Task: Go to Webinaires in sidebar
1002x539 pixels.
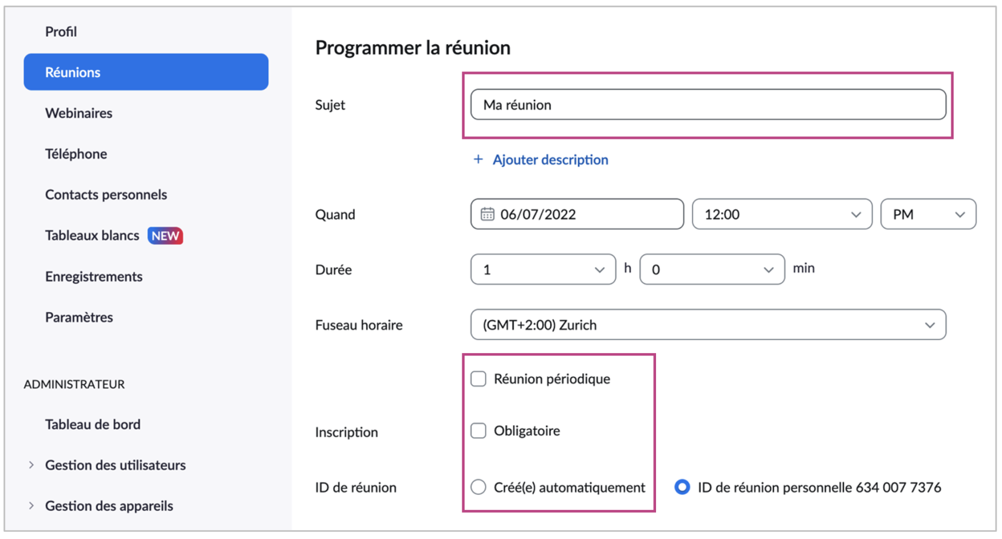Action: tap(79, 113)
